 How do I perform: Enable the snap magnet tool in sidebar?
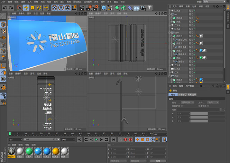pos(3,87)
